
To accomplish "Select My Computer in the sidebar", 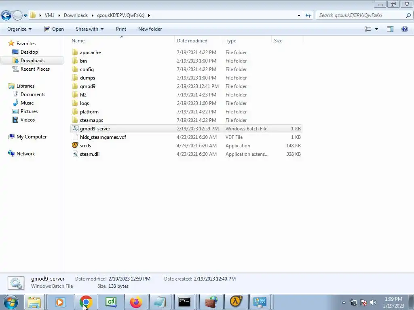I will (32, 137).
